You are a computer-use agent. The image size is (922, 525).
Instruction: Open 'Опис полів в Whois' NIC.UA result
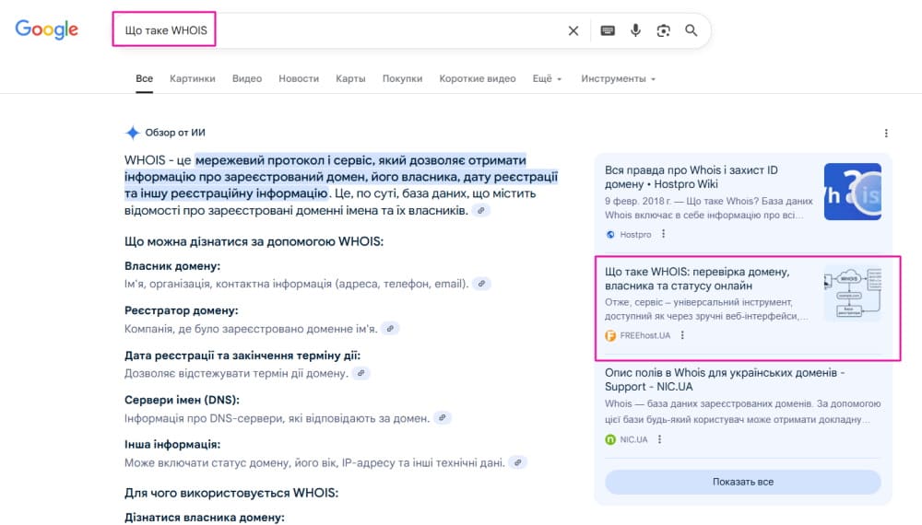tap(725, 379)
